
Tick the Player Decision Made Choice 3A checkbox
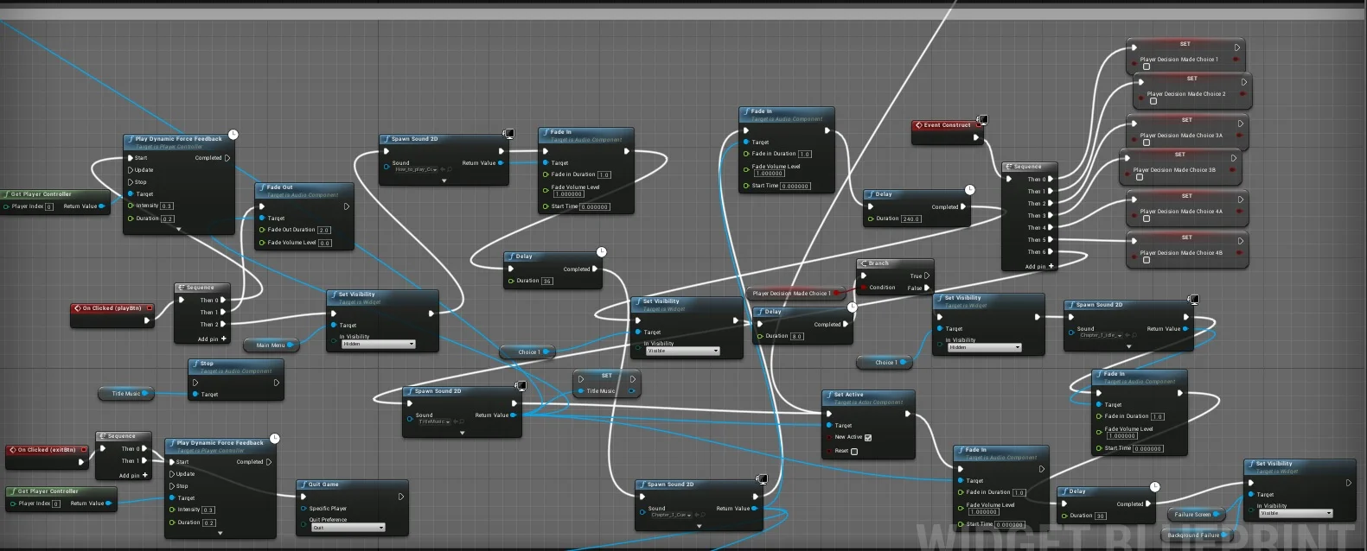point(1147,142)
